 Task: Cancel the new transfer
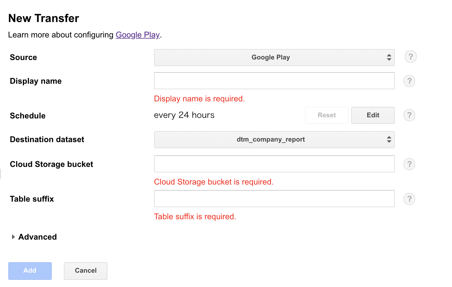[x=86, y=271]
